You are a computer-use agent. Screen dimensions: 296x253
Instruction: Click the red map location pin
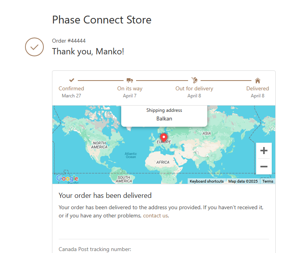tap(164, 137)
